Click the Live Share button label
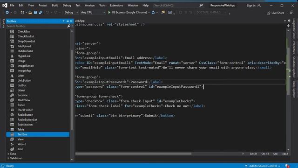The height and width of the screenshot is (168, 298). [x=278, y=13]
